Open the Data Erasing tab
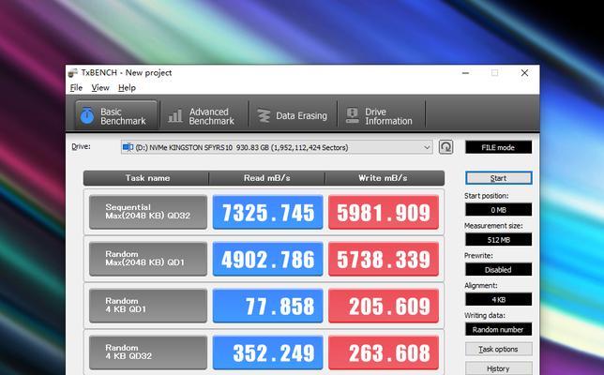Screen dimensions: 604x375 pyautogui.click(x=293, y=116)
